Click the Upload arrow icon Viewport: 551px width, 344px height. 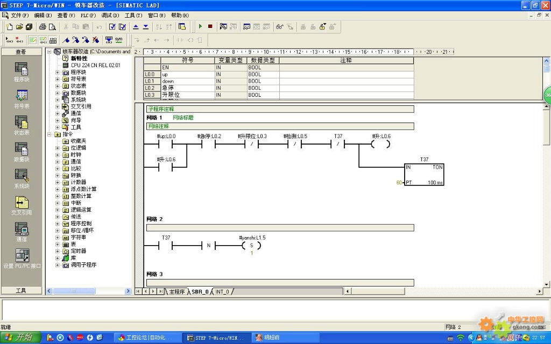pos(136,27)
